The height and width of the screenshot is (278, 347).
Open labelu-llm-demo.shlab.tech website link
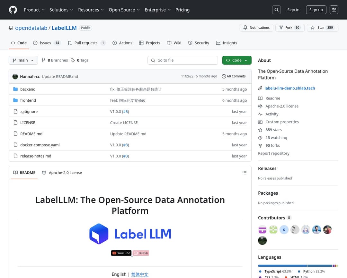pyautogui.click(x=290, y=88)
